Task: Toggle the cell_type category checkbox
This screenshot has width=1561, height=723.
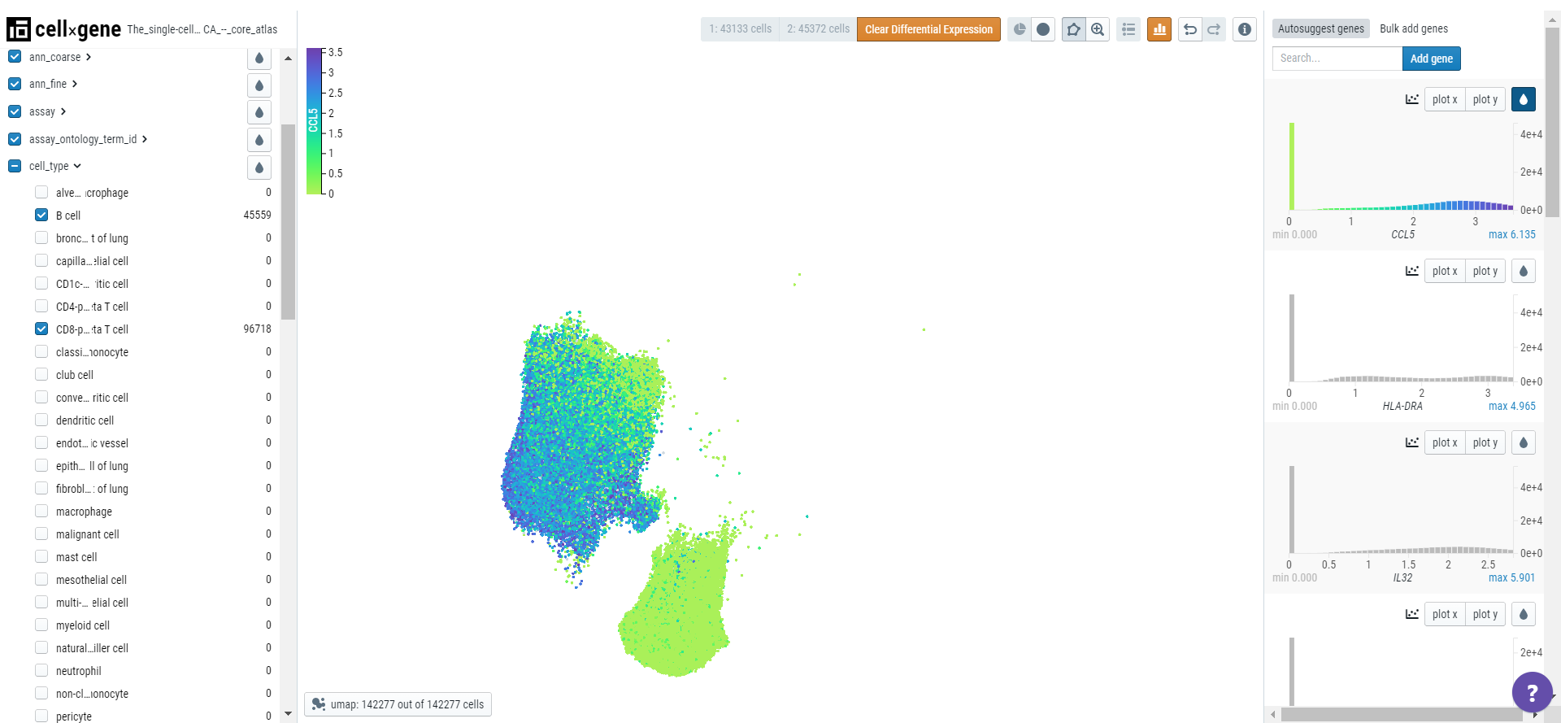Action: tap(15, 166)
